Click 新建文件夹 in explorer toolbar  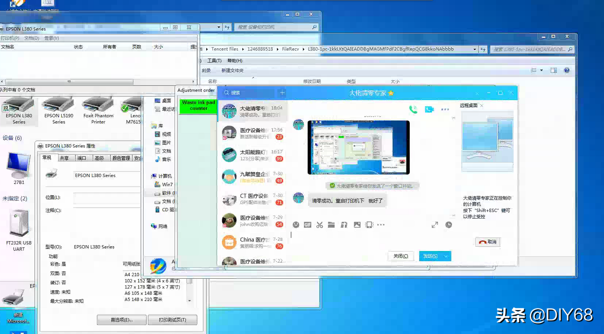coord(232,71)
